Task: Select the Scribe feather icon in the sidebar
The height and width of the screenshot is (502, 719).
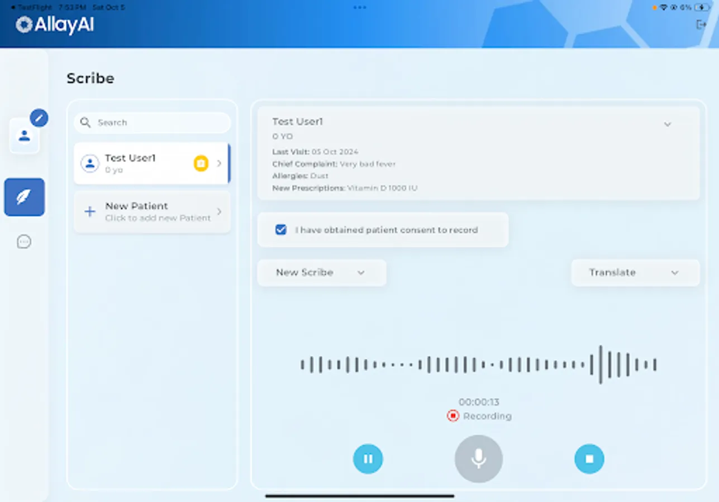Action: tap(24, 197)
